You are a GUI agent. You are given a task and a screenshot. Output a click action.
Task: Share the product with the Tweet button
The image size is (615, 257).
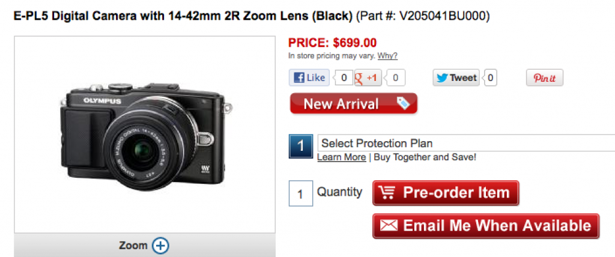[x=456, y=77]
